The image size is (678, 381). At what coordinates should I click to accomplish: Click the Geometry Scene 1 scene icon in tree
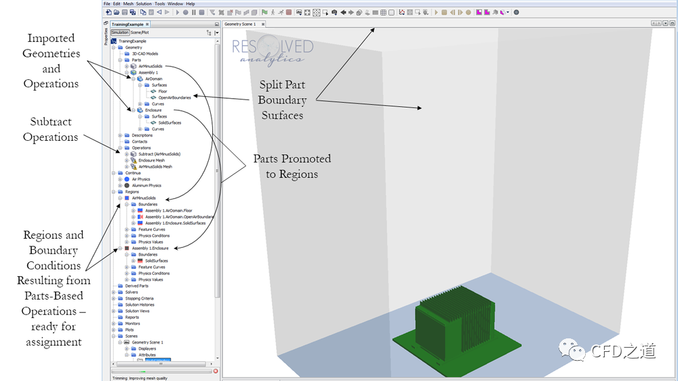(x=127, y=342)
